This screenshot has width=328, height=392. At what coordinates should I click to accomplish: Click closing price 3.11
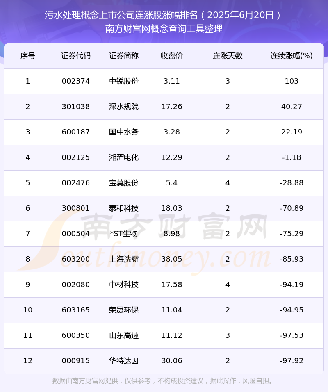coord(172,81)
